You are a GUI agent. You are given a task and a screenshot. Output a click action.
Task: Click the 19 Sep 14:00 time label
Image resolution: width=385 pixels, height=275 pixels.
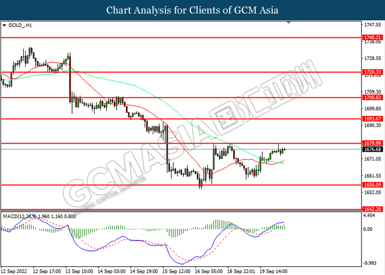pyautogui.click(x=274, y=271)
